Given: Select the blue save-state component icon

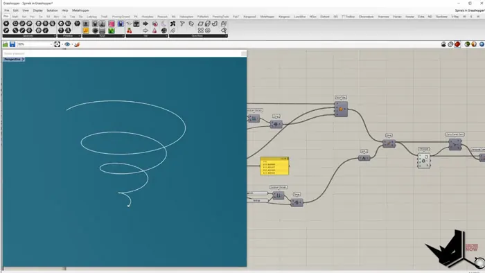Looking at the screenshot, I should click(x=121, y=24).
